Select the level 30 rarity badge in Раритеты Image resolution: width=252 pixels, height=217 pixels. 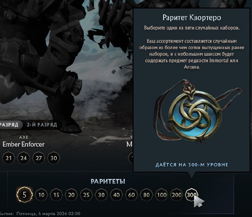[101, 195]
